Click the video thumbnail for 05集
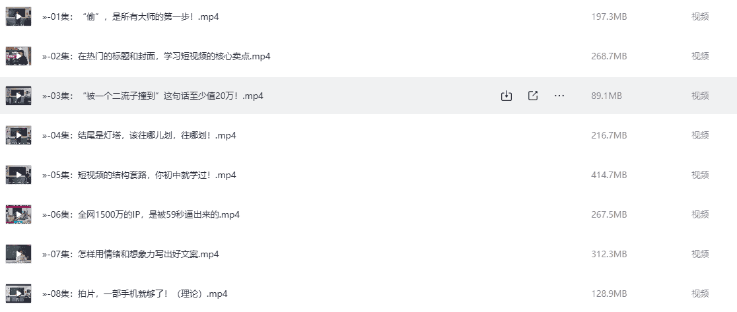 click(18, 175)
